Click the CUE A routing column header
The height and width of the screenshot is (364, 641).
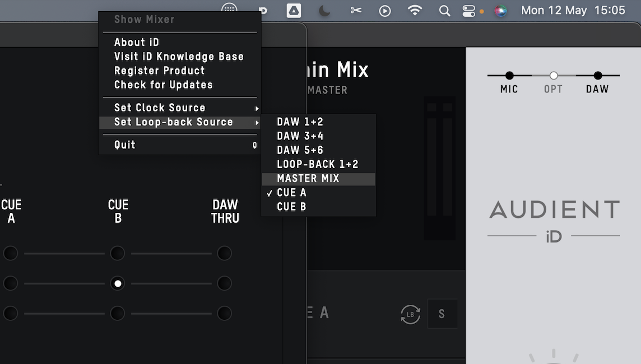(x=11, y=211)
